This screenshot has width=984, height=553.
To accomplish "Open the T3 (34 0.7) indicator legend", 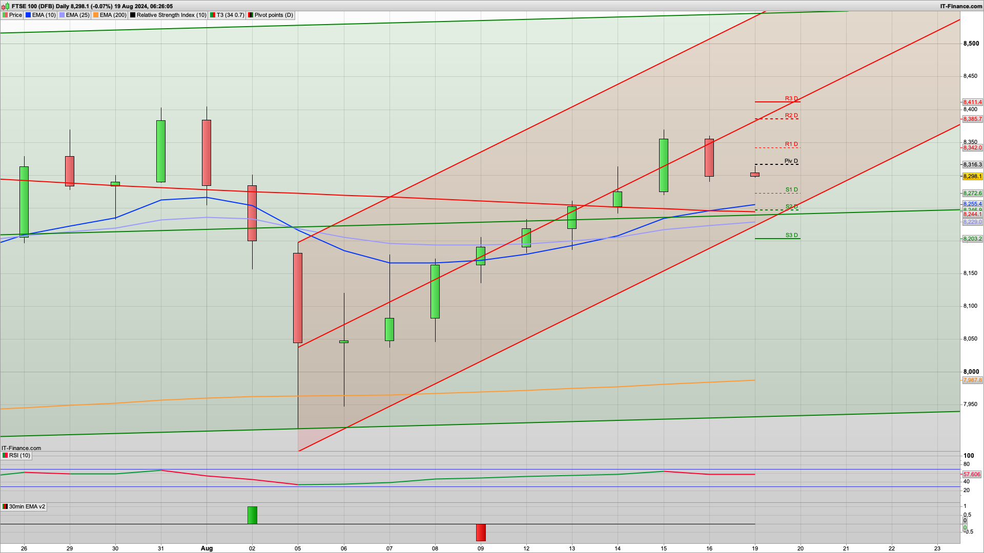I will click(x=227, y=15).
